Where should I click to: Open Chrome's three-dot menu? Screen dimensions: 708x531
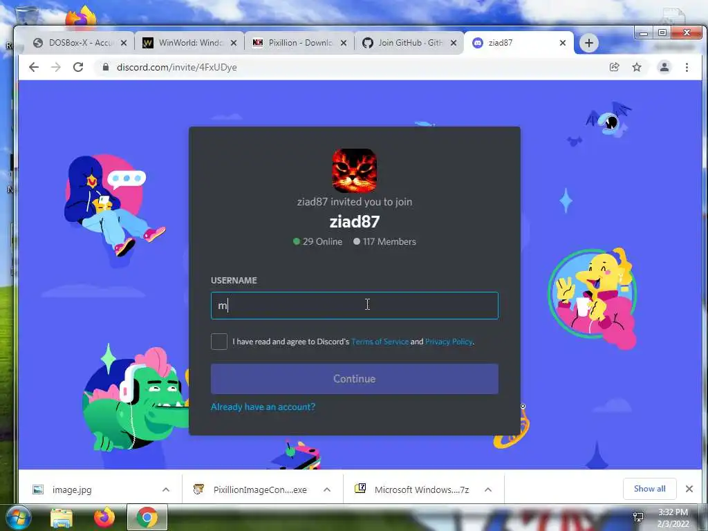(x=687, y=67)
